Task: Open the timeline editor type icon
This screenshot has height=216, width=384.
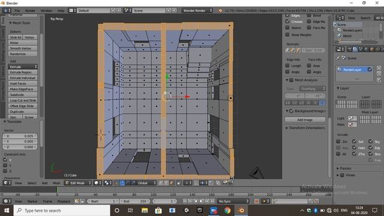Action: [x=7, y=201]
